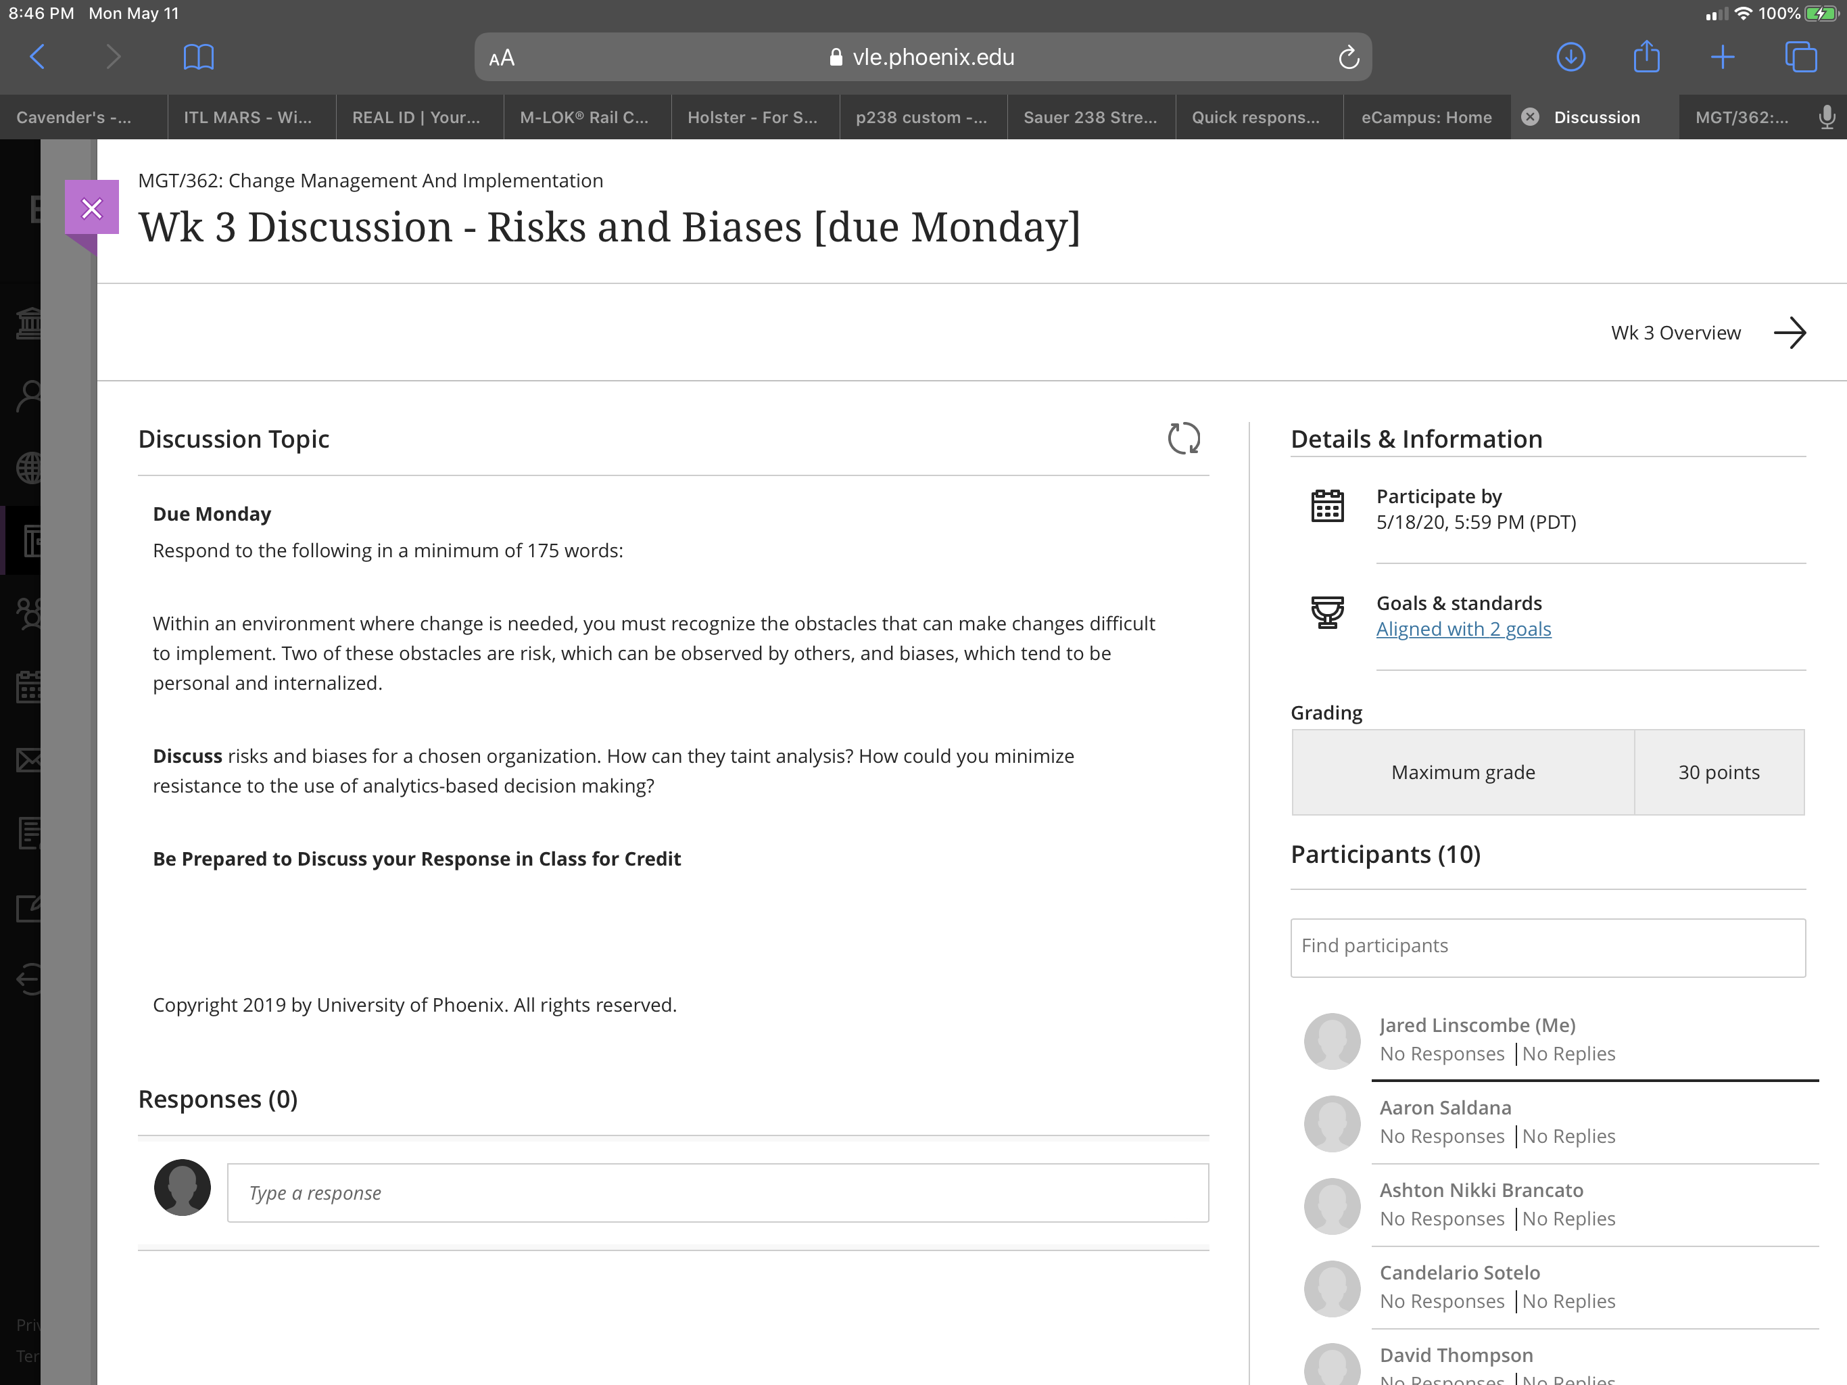Image resolution: width=1847 pixels, height=1385 pixels.
Task: Open the globe activity stream icon
Action: tap(29, 469)
